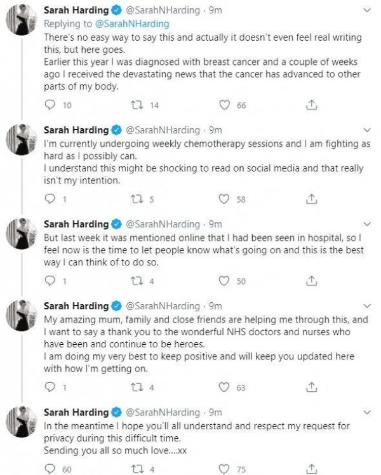Image resolution: width=381 pixels, height=475 pixels.
Task: Open Sarah Harding's profile name in first tweet
Action: click(75, 11)
